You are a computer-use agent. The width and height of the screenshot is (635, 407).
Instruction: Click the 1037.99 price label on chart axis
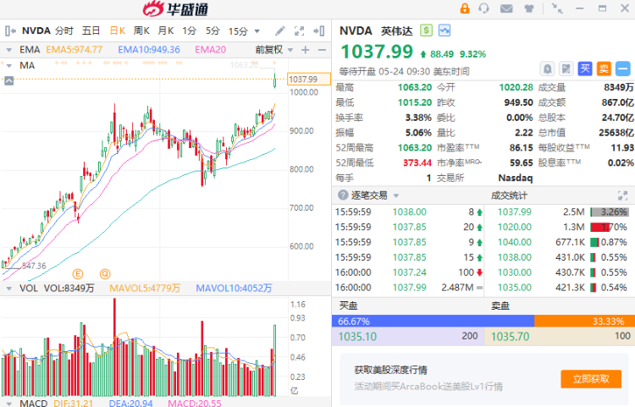click(x=308, y=80)
